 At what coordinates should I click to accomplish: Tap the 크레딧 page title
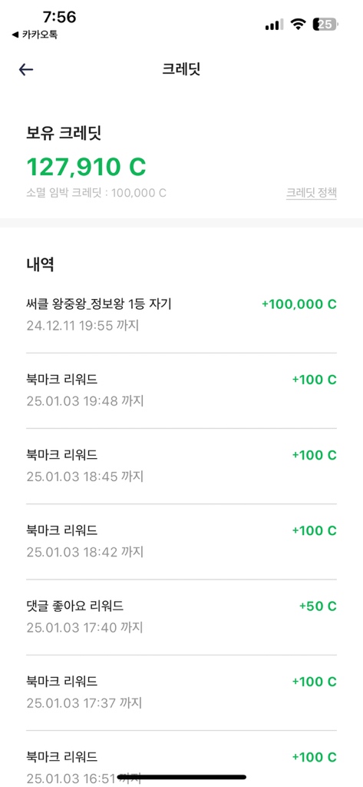pyautogui.click(x=181, y=69)
